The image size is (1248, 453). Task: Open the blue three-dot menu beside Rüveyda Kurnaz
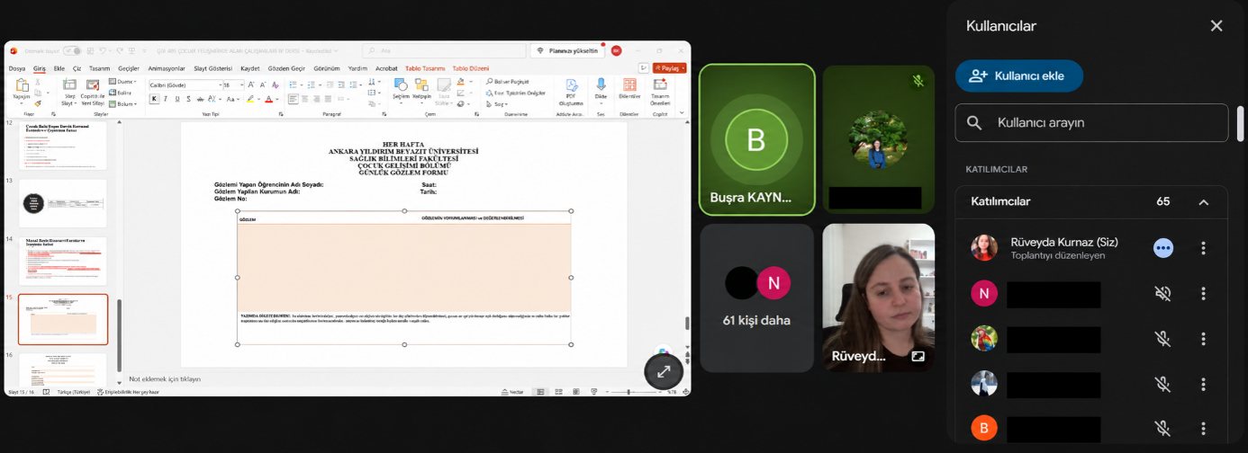pos(1163,248)
